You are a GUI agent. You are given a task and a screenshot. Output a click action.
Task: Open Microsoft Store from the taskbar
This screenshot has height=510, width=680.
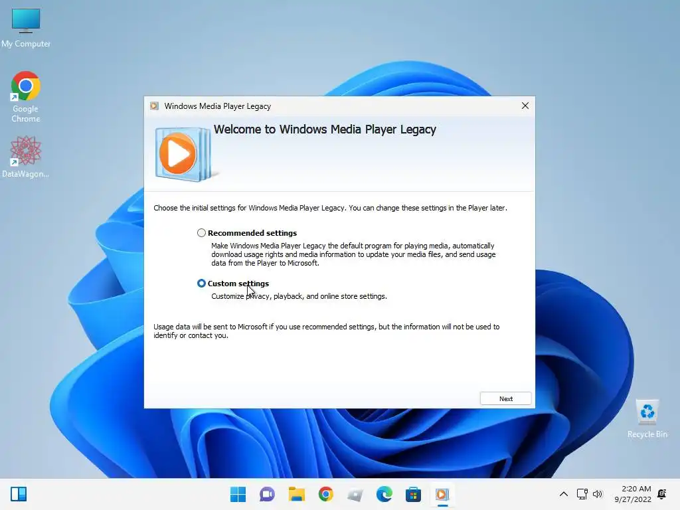(x=413, y=494)
